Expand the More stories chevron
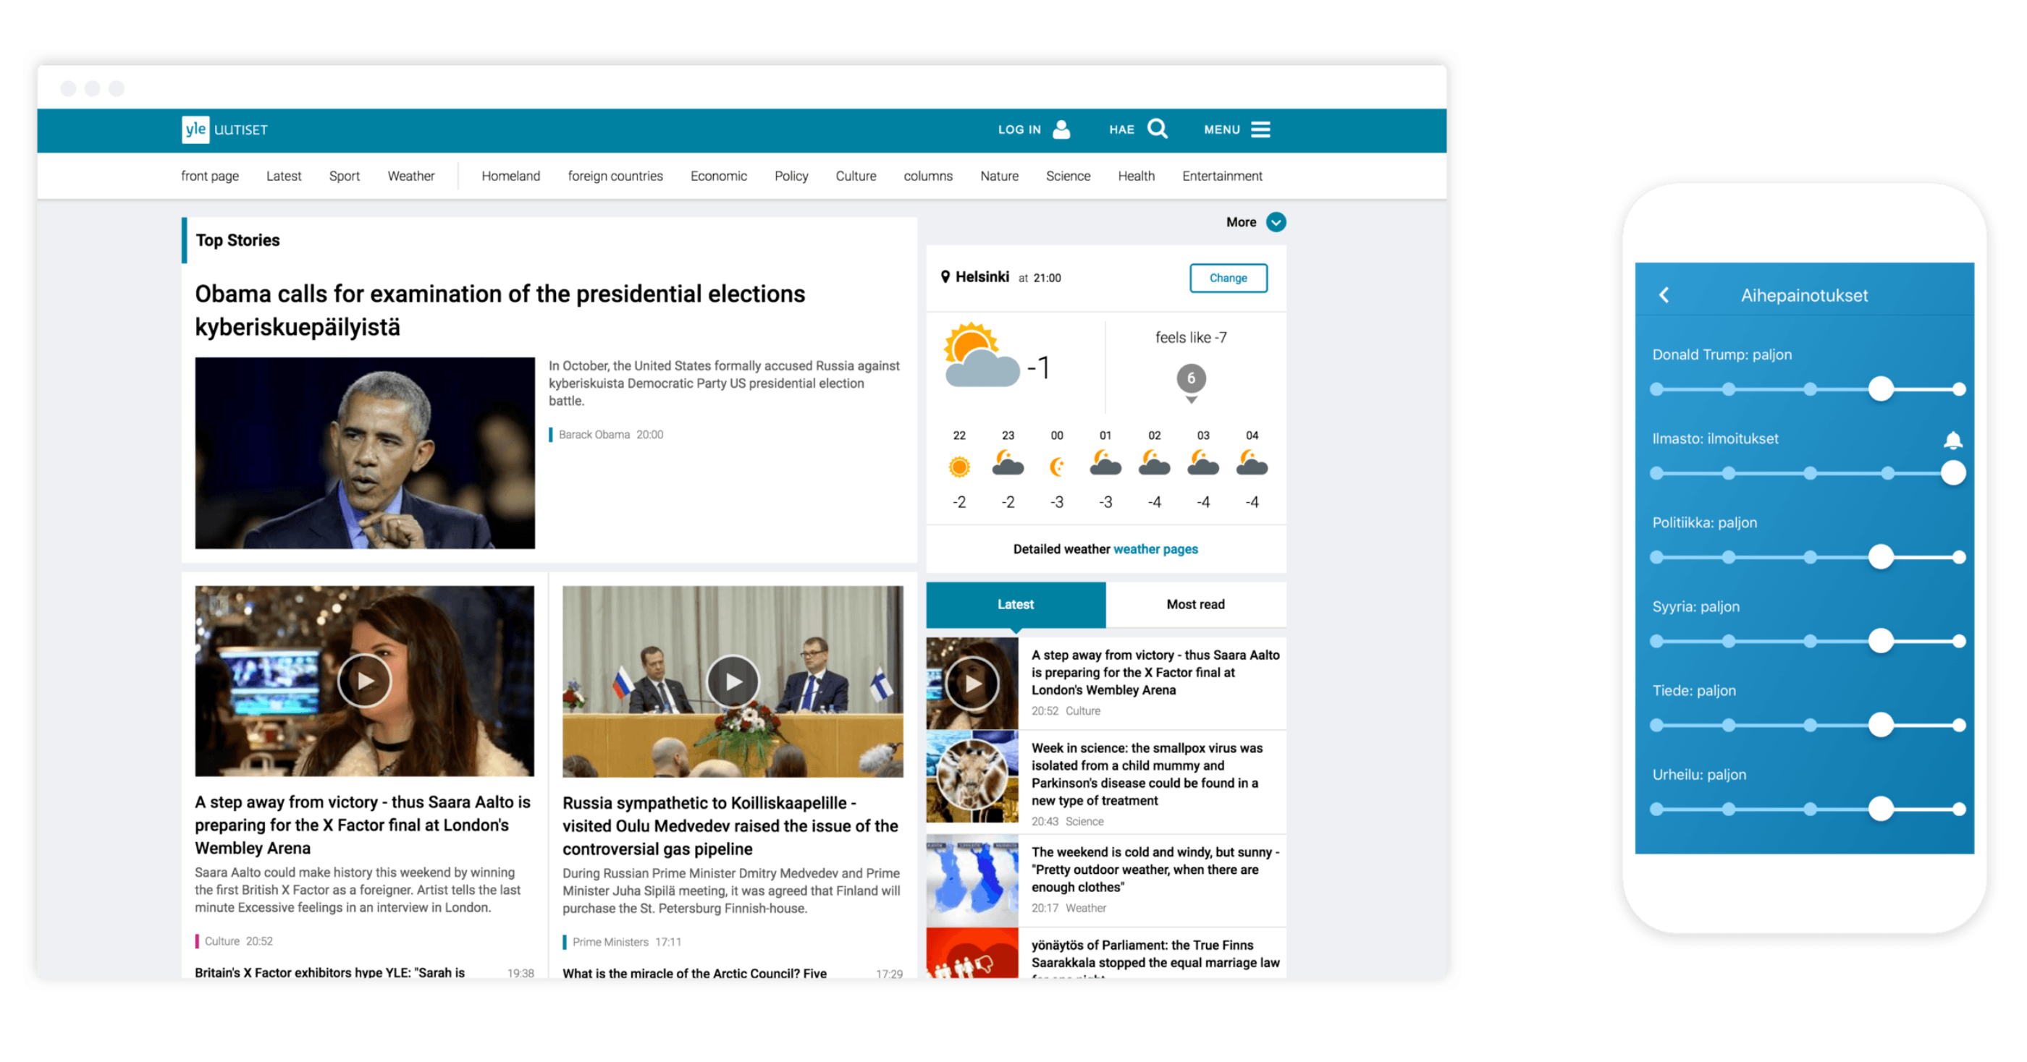The width and height of the screenshot is (2027, 1062). point(1276,223)
